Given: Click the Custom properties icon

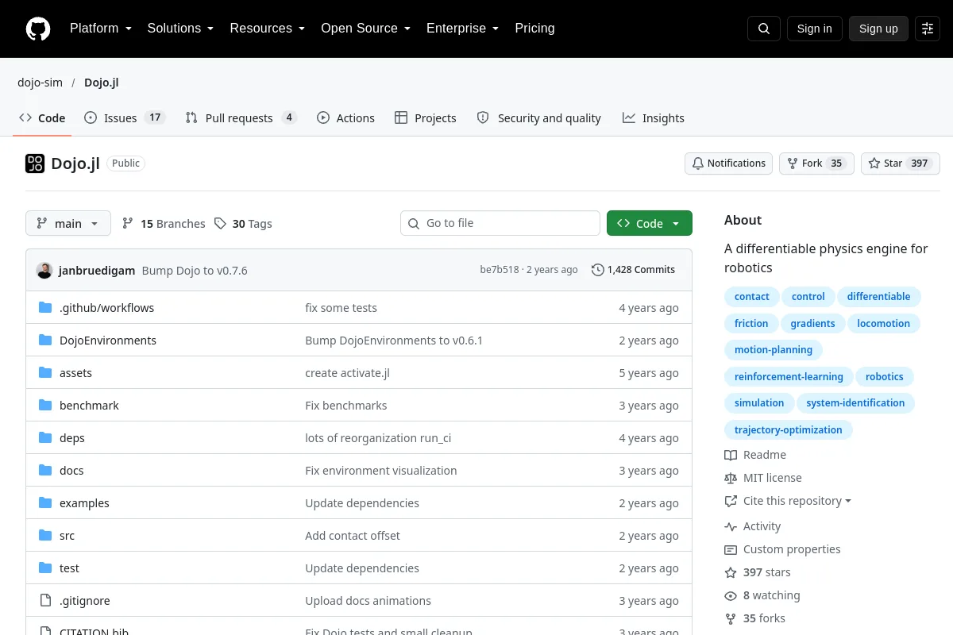Looking at the screenshot, I should pyautogui.click(x=731, y=550).
